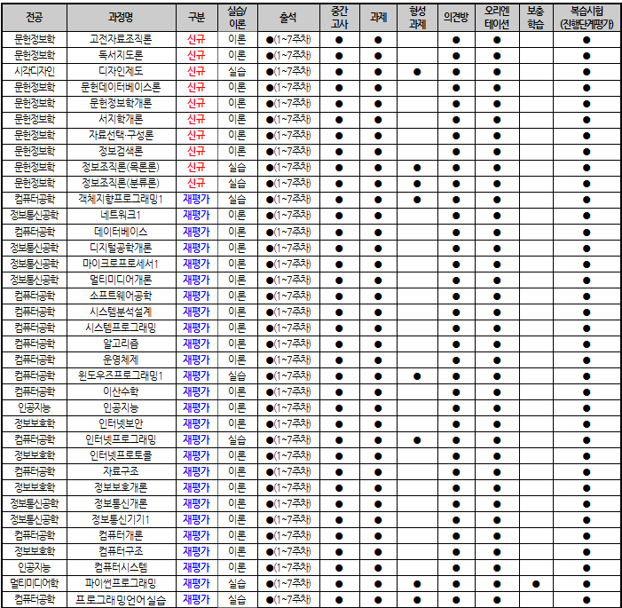This screenshot has height=608, width=622.
Task: Click the 파이썬프로그래밍 course cell
Action: pyautogui.click(x=121, y=583)
